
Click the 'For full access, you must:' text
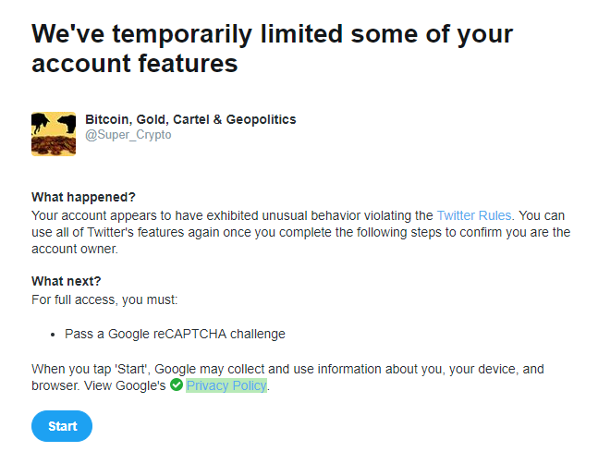pyautogui.click(x=104, y=299)
